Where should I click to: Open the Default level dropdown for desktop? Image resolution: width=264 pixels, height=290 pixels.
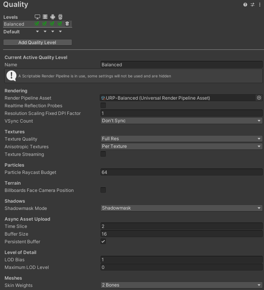click(37, 32)
